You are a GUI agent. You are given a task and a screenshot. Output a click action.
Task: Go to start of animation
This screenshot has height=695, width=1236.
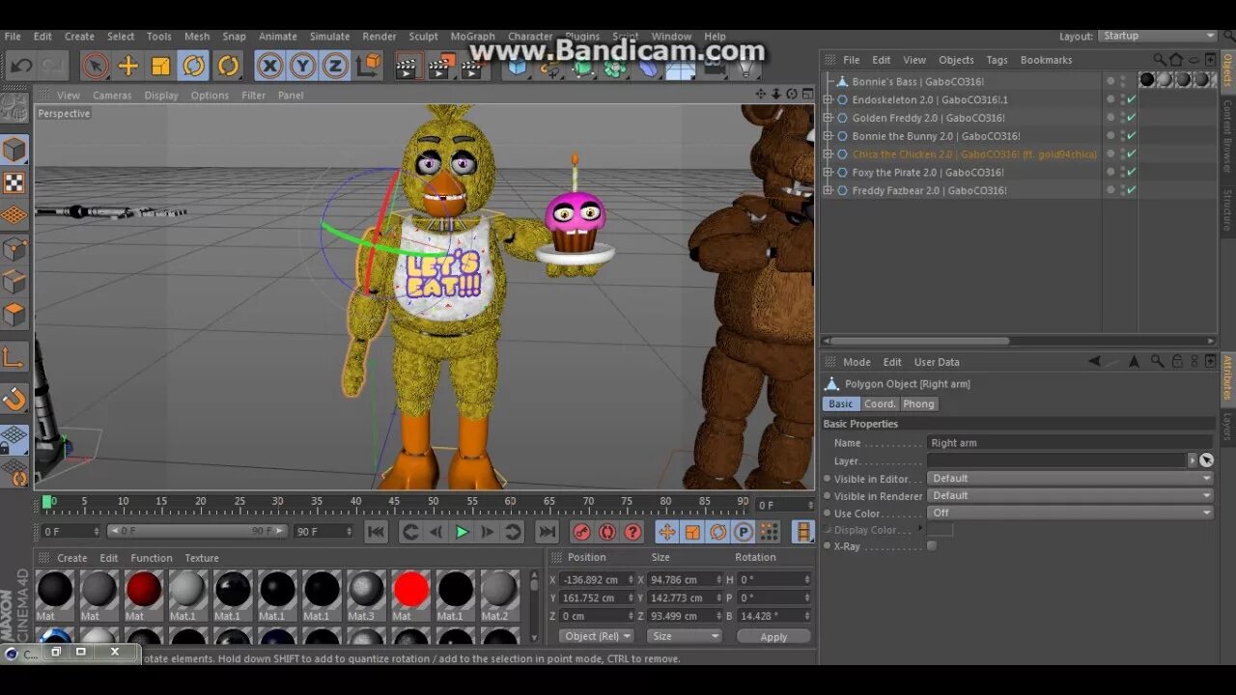[x=377, y=532]
